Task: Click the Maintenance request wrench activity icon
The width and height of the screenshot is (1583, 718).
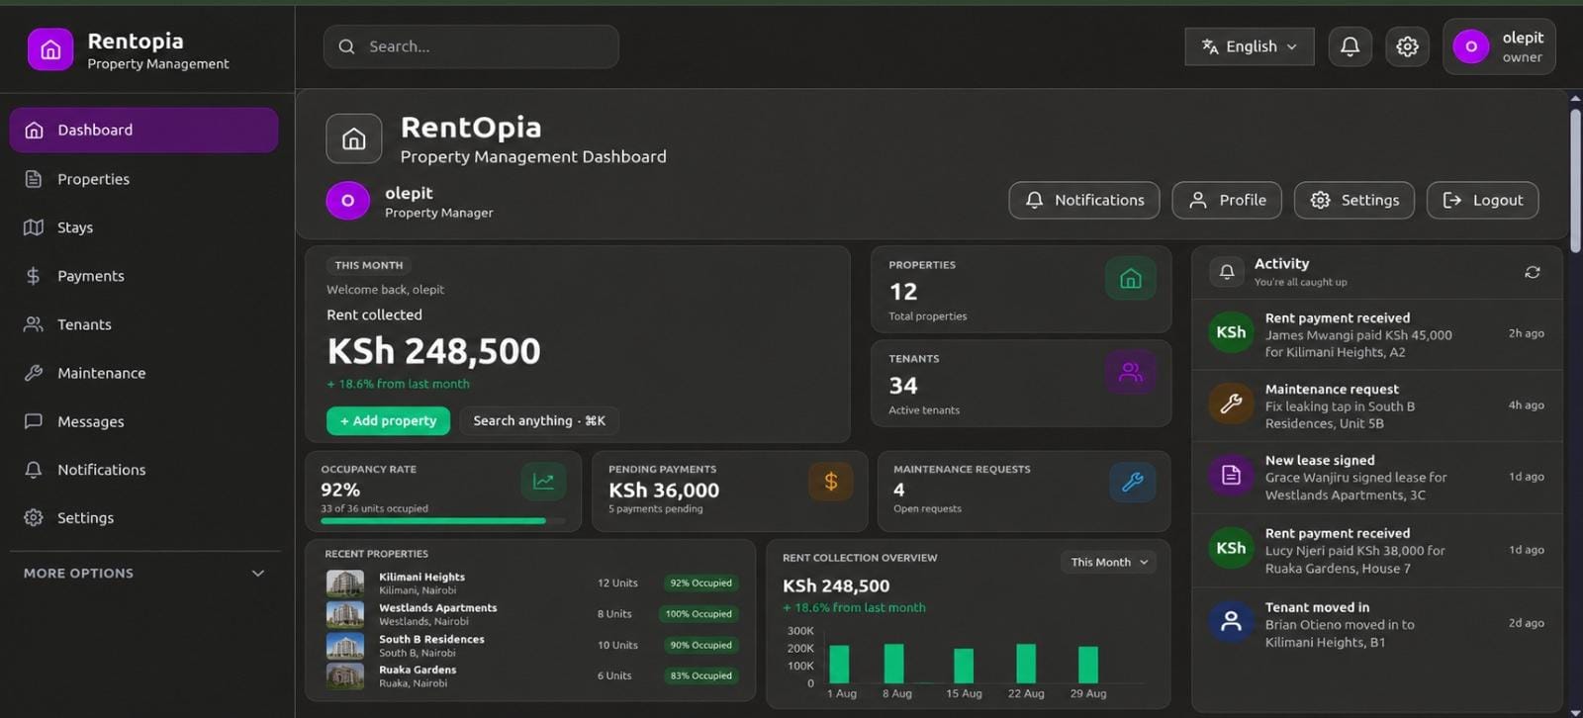Action: coord(1231,404)
